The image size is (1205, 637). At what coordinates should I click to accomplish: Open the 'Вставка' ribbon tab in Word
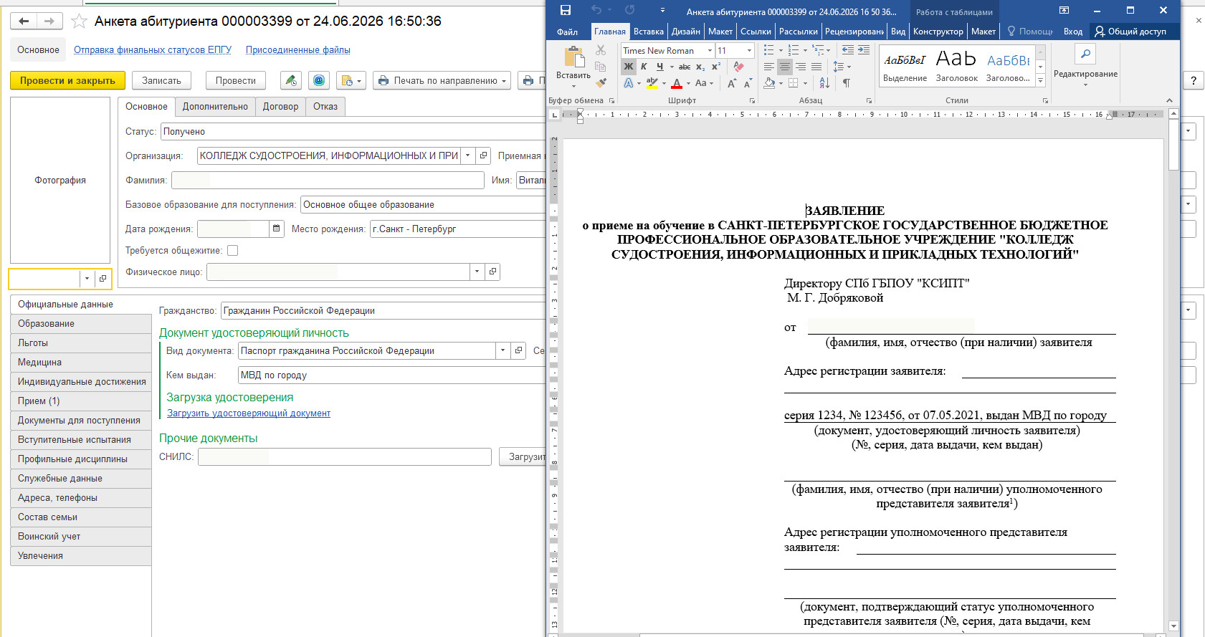coord(649,32)
